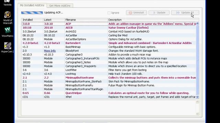This screenshot has width=220, height=123.
Task: Open the HyperCam 2 desktop icon
Action: tap(8, 47)
